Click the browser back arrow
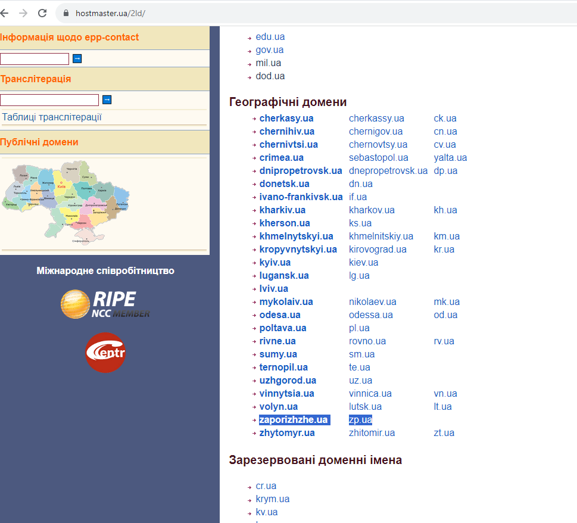The image size is (577, 523). click(x=4, y=13)
